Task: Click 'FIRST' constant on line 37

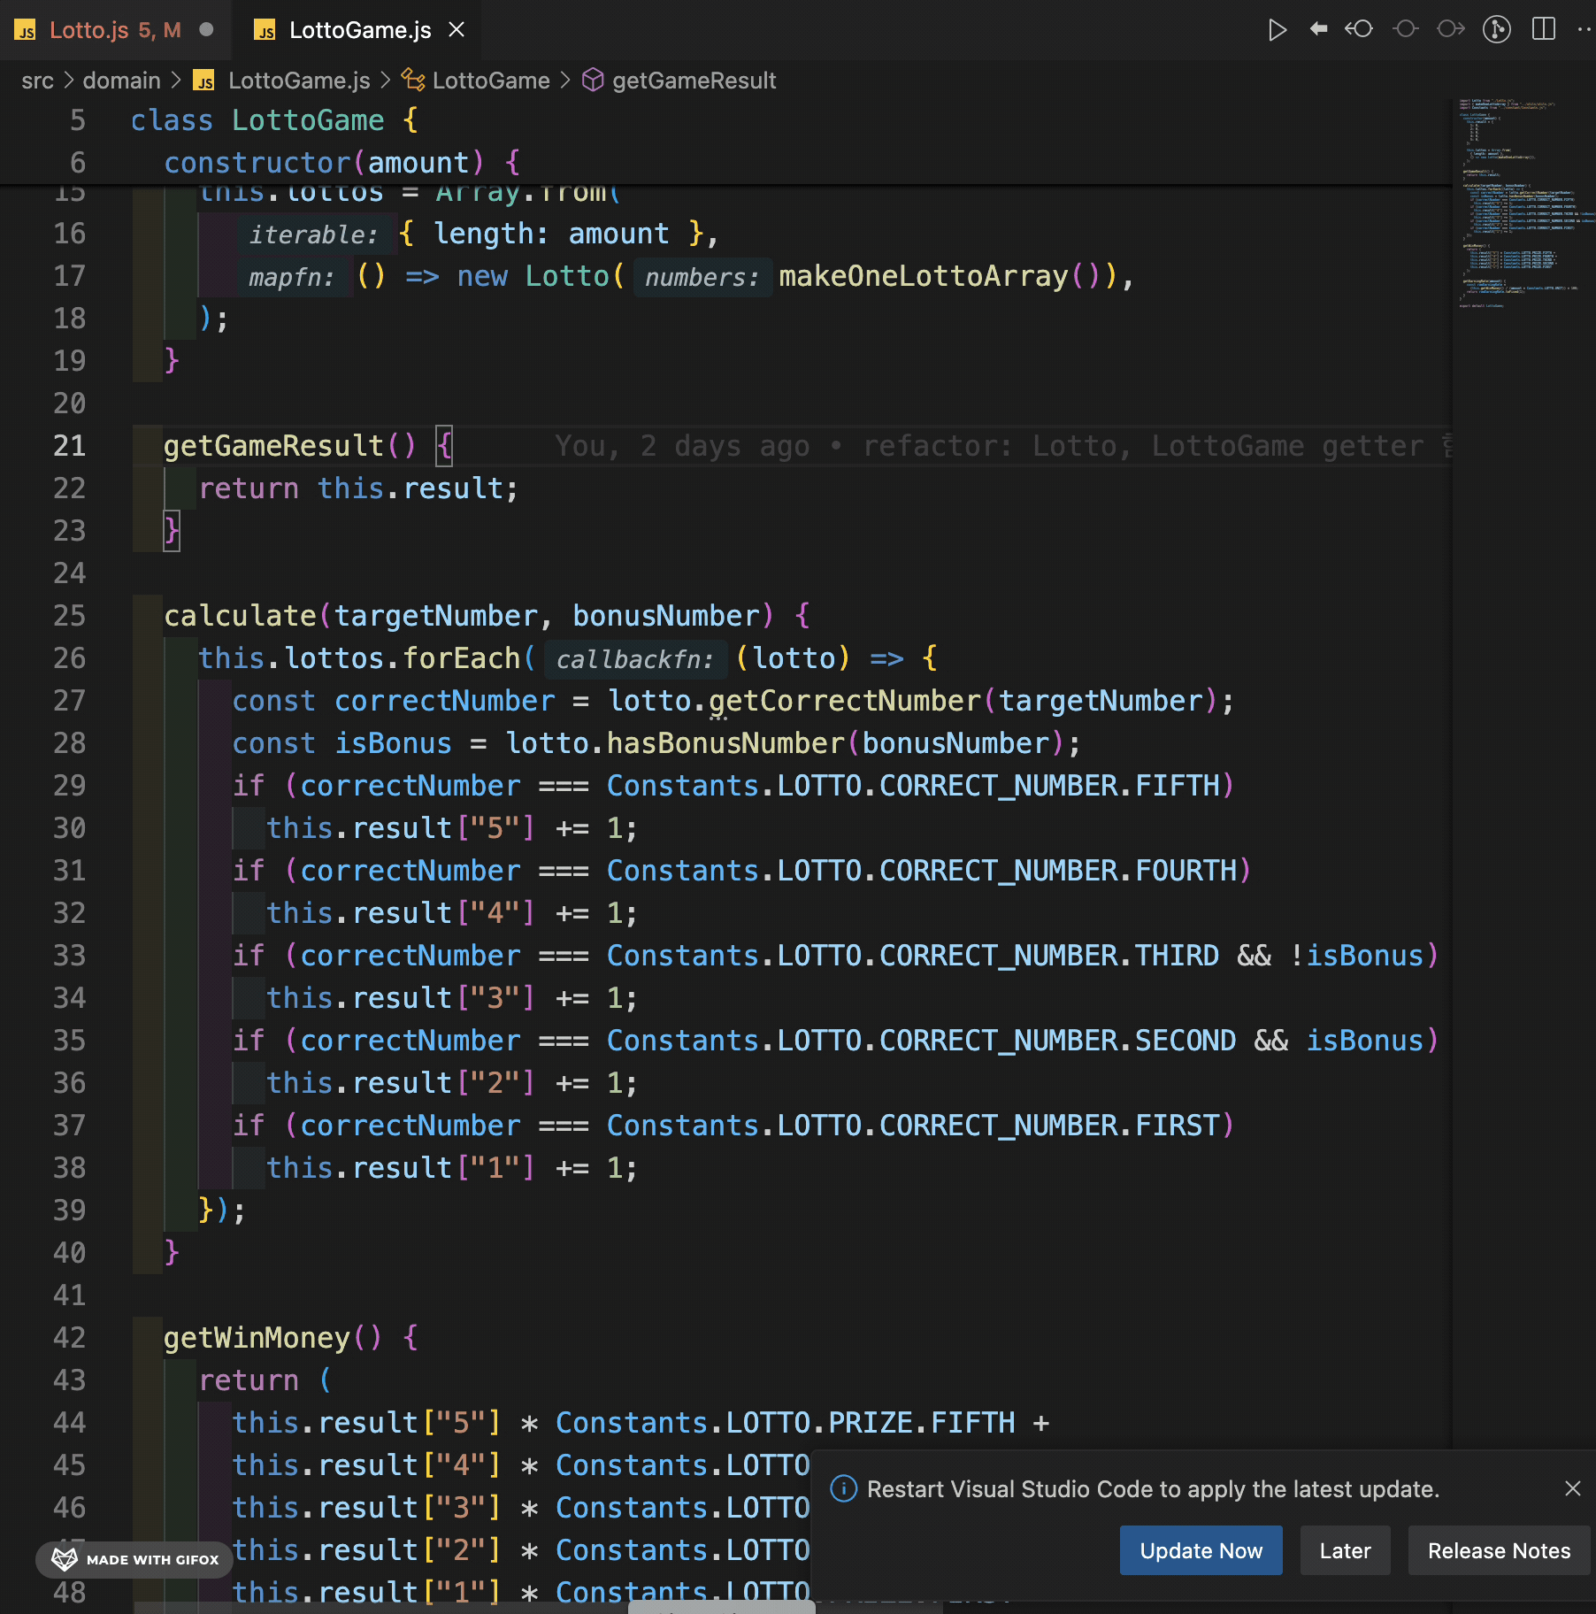Action: (1178, 1126)
